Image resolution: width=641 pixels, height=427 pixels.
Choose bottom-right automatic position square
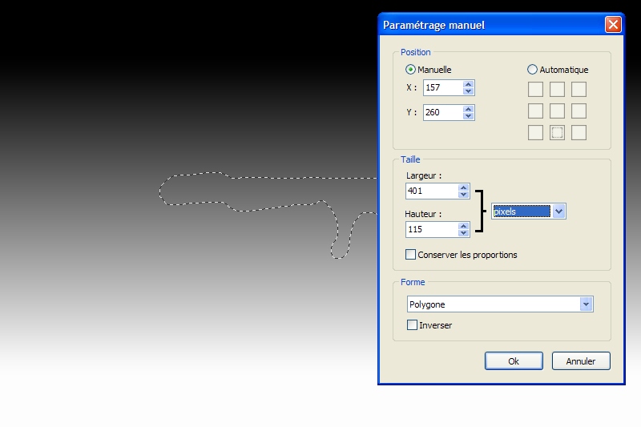tap(579, 133)
